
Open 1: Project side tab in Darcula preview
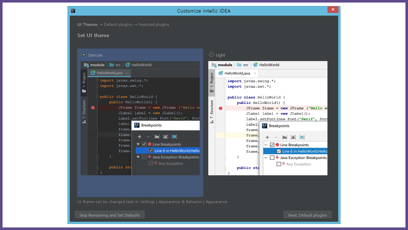(84, 83)
